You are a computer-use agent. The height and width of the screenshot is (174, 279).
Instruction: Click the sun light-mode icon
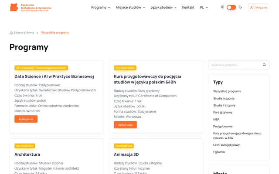coord(222,7)
